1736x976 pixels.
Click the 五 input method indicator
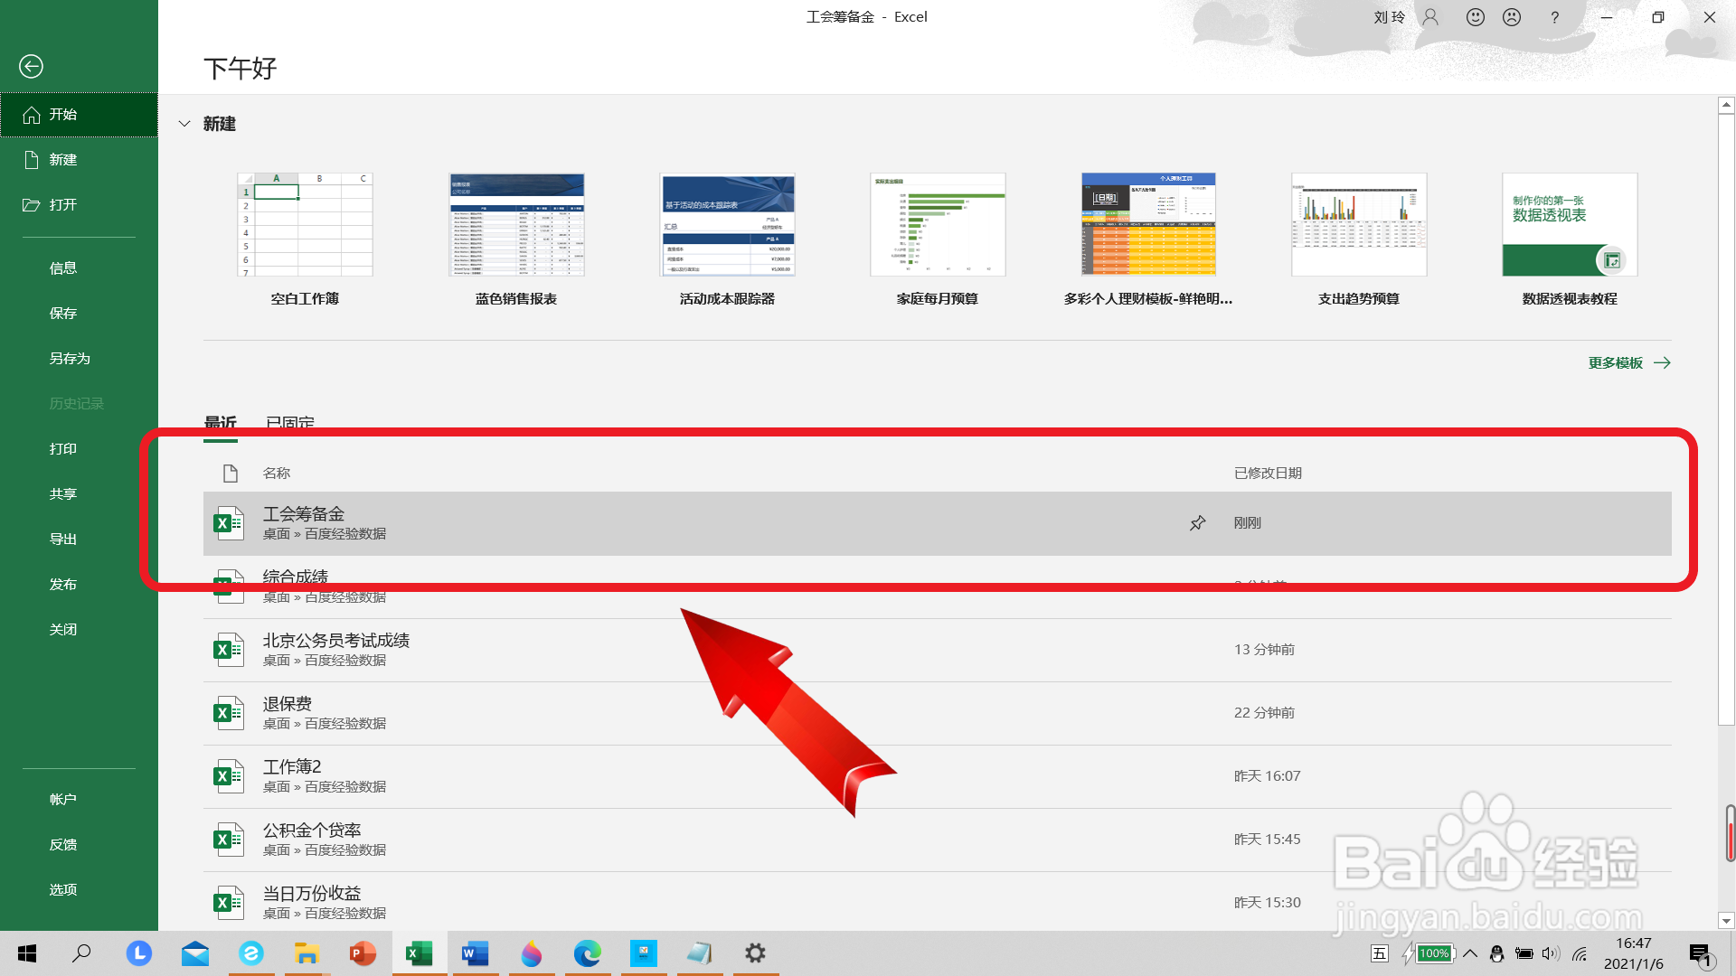coord(1379,953)
